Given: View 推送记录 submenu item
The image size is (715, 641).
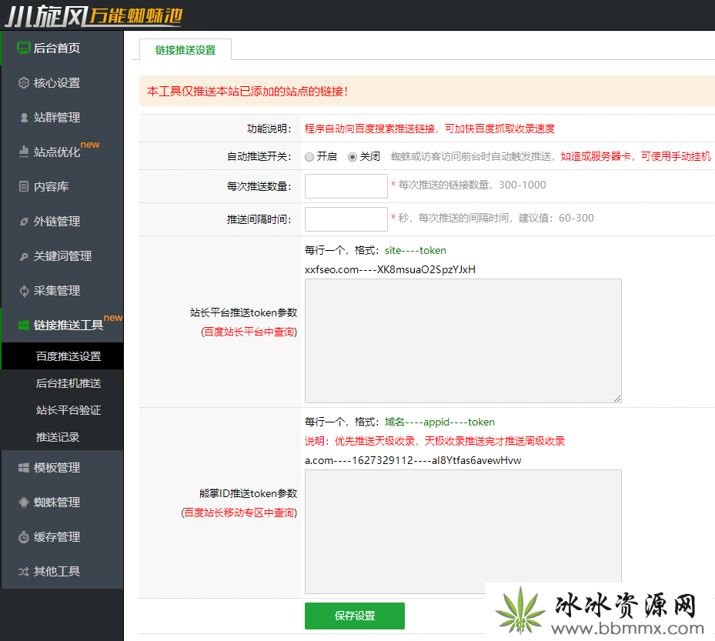Looking at the screenshot, I should click(62, 437).
